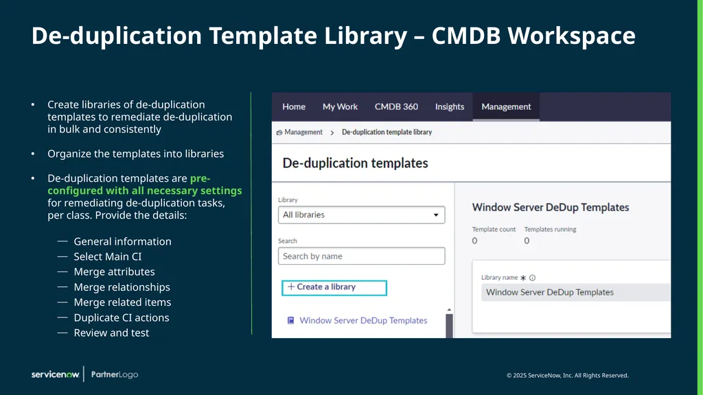Viewport: 703px width, 395px height.
Task: Click the 'Merge attributes' list item
Action: coord(115,272)
